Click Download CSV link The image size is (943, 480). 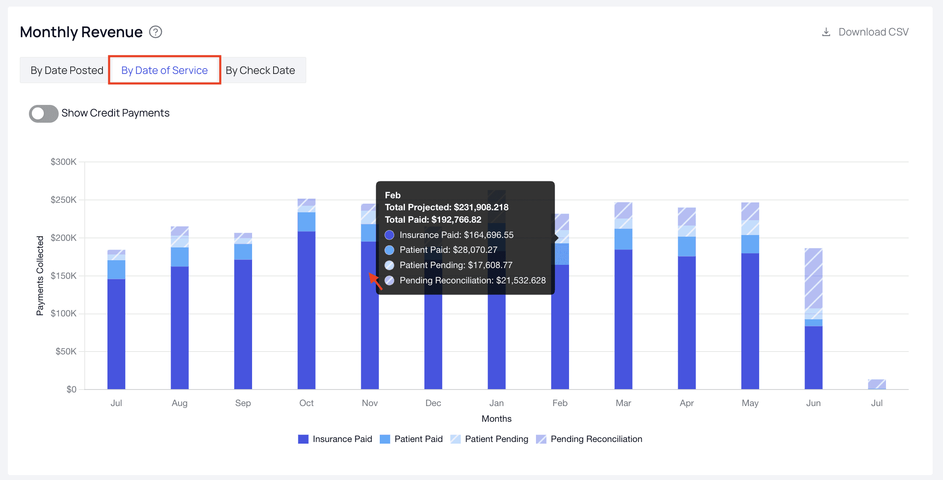873,32
